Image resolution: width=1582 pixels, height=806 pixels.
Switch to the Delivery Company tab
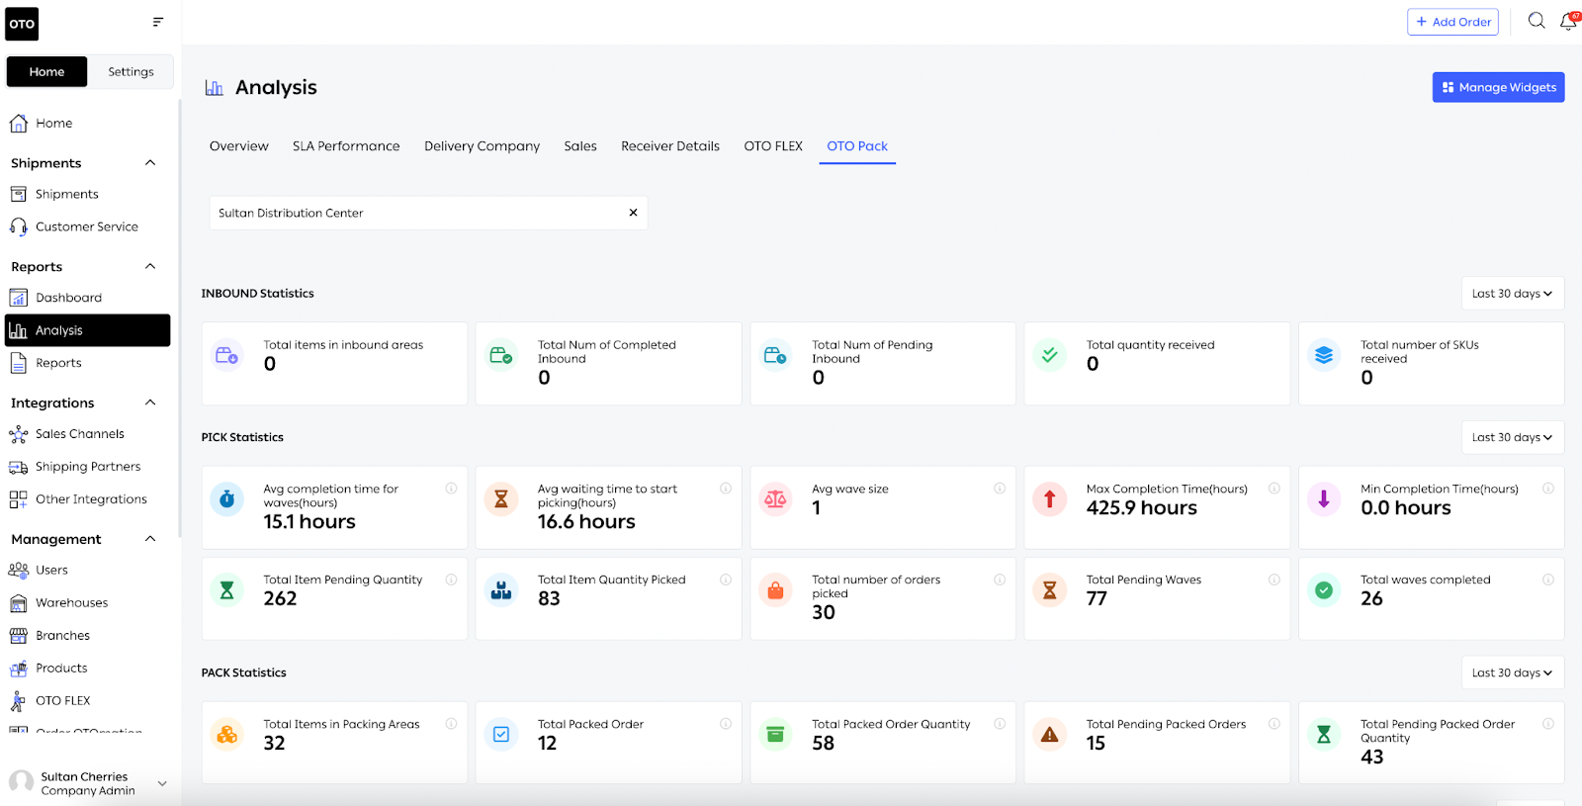pyautogui.click(x=483, y=146)
